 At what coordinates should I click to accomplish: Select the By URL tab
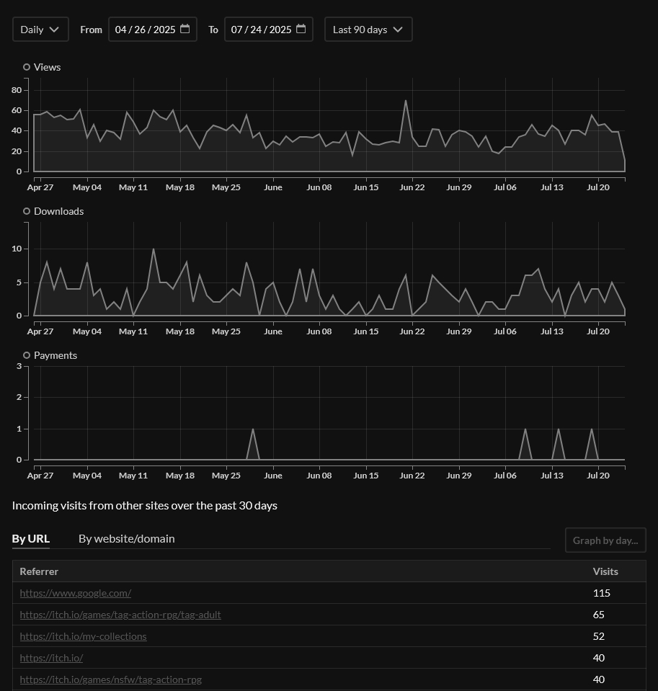[x=31, y=538]
